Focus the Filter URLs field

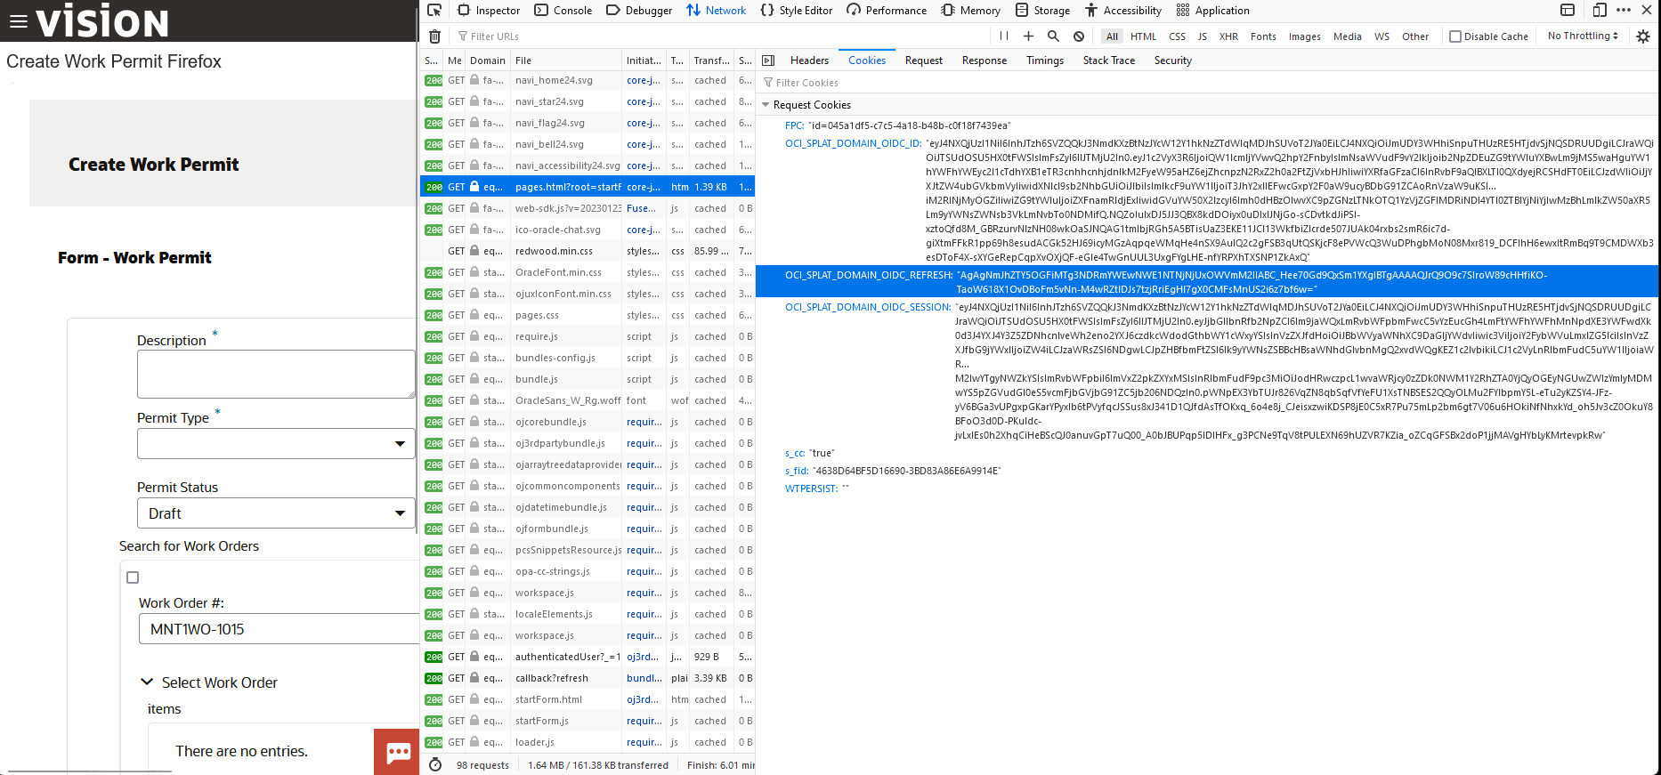point(721,36)
